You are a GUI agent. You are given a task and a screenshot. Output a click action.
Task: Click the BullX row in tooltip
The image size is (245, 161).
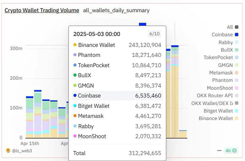point(117,75)
